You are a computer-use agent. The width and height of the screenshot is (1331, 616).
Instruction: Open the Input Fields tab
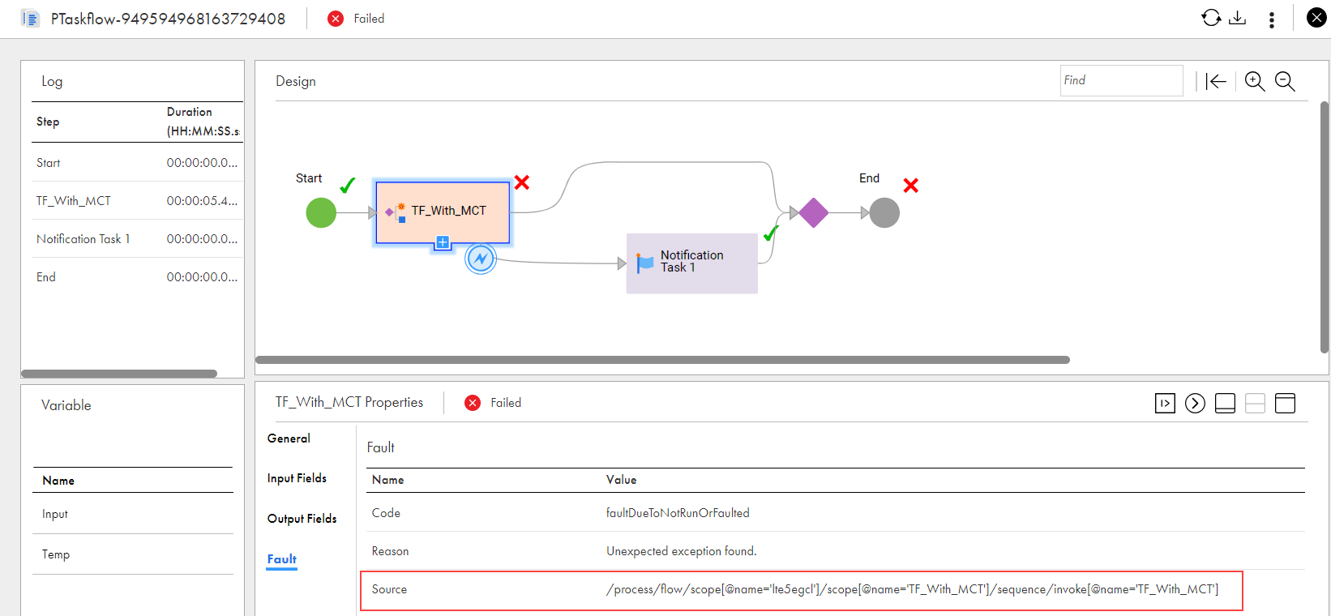[x=297, y=478]
